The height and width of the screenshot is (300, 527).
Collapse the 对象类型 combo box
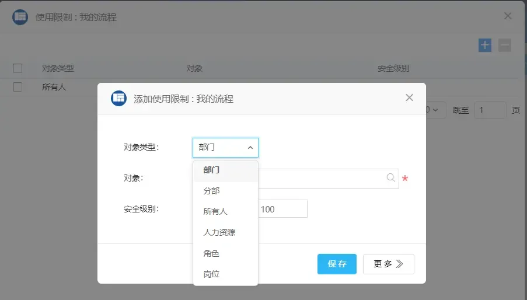pyautogui.click(x=225, y=148)
